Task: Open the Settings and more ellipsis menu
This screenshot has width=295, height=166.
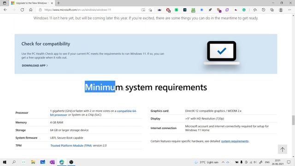Action: pyautogui.click(x=289, y=10)
